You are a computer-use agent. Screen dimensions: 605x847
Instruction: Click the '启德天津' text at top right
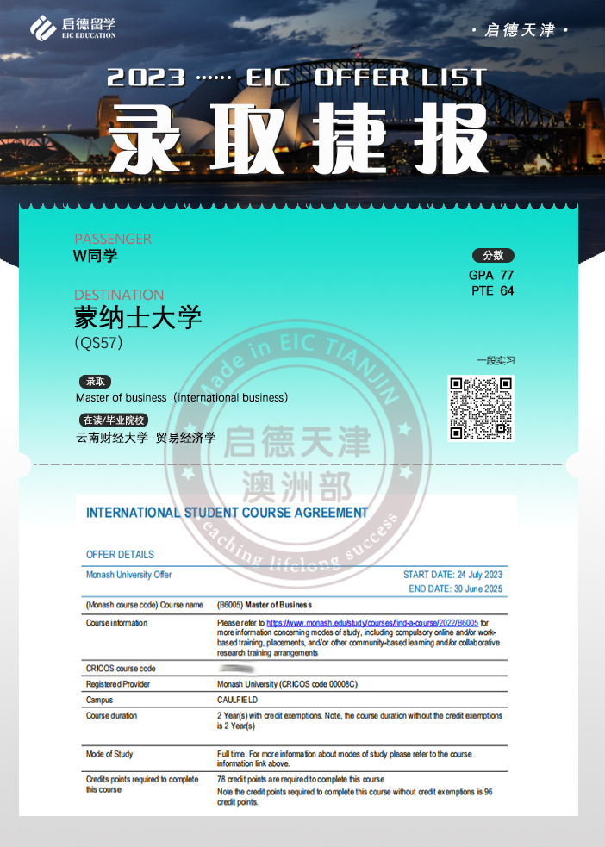[520, 30]
